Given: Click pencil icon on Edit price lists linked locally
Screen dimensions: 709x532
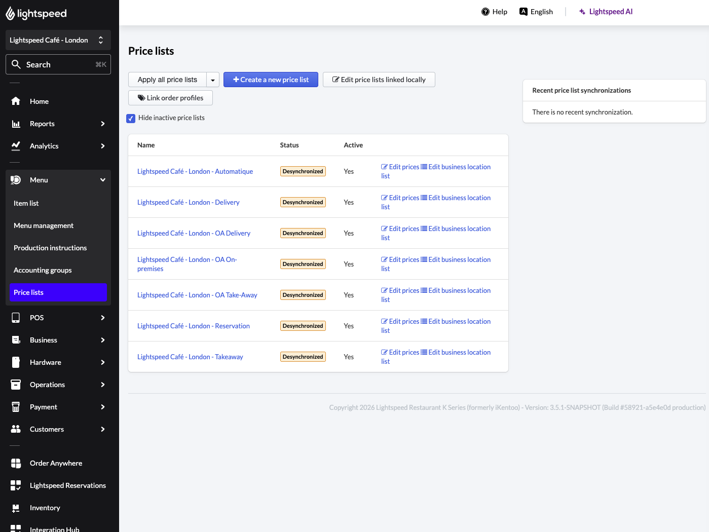Looking at the screenshot, I should [335, 80].
